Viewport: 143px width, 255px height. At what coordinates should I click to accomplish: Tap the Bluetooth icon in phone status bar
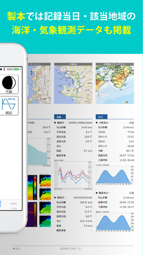click(4, 69)
